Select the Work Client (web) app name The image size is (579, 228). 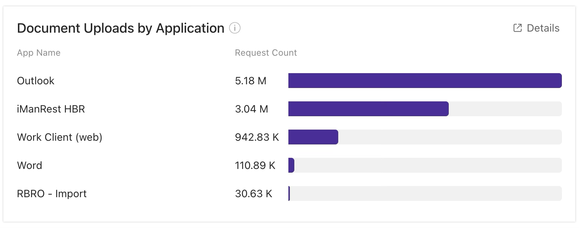click(60, 137)
